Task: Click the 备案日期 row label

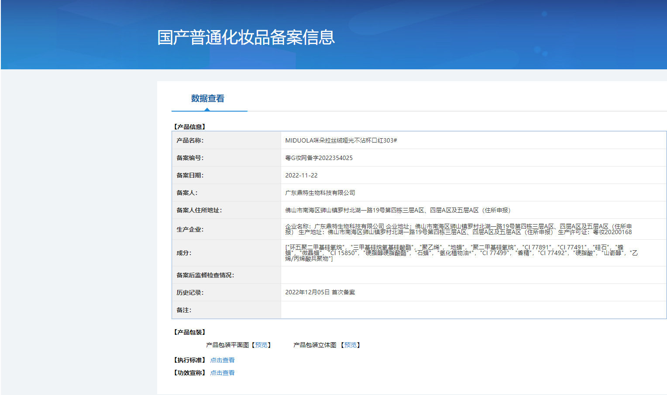Action: click(x=190, y=175)
